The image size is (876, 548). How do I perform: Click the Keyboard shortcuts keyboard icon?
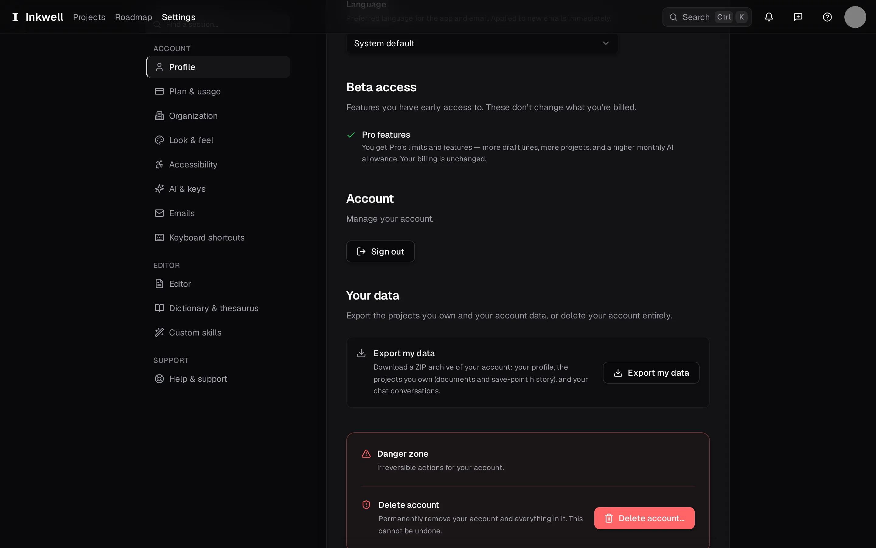159,237
